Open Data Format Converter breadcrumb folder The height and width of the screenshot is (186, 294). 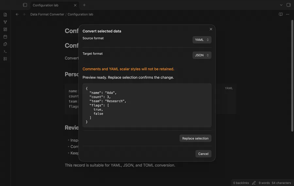pos(47,14)
